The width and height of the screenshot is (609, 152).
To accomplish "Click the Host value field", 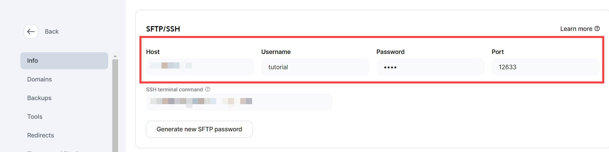I will coord(200,67).
